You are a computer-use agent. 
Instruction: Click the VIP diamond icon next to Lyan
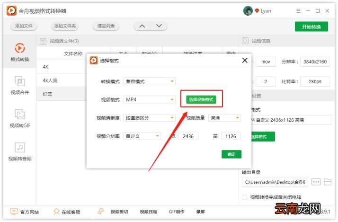257,11
